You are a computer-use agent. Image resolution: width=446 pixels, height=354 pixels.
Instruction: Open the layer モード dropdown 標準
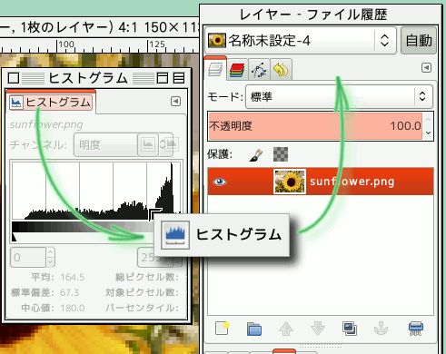tap(339, 96)
